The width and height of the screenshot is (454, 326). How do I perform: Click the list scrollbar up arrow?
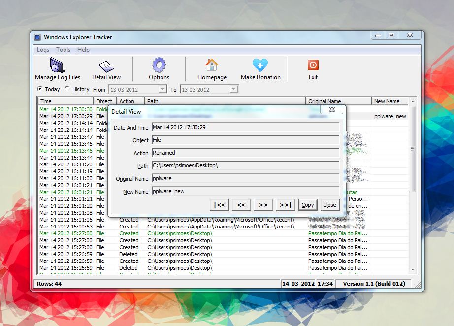click(413, 101)
